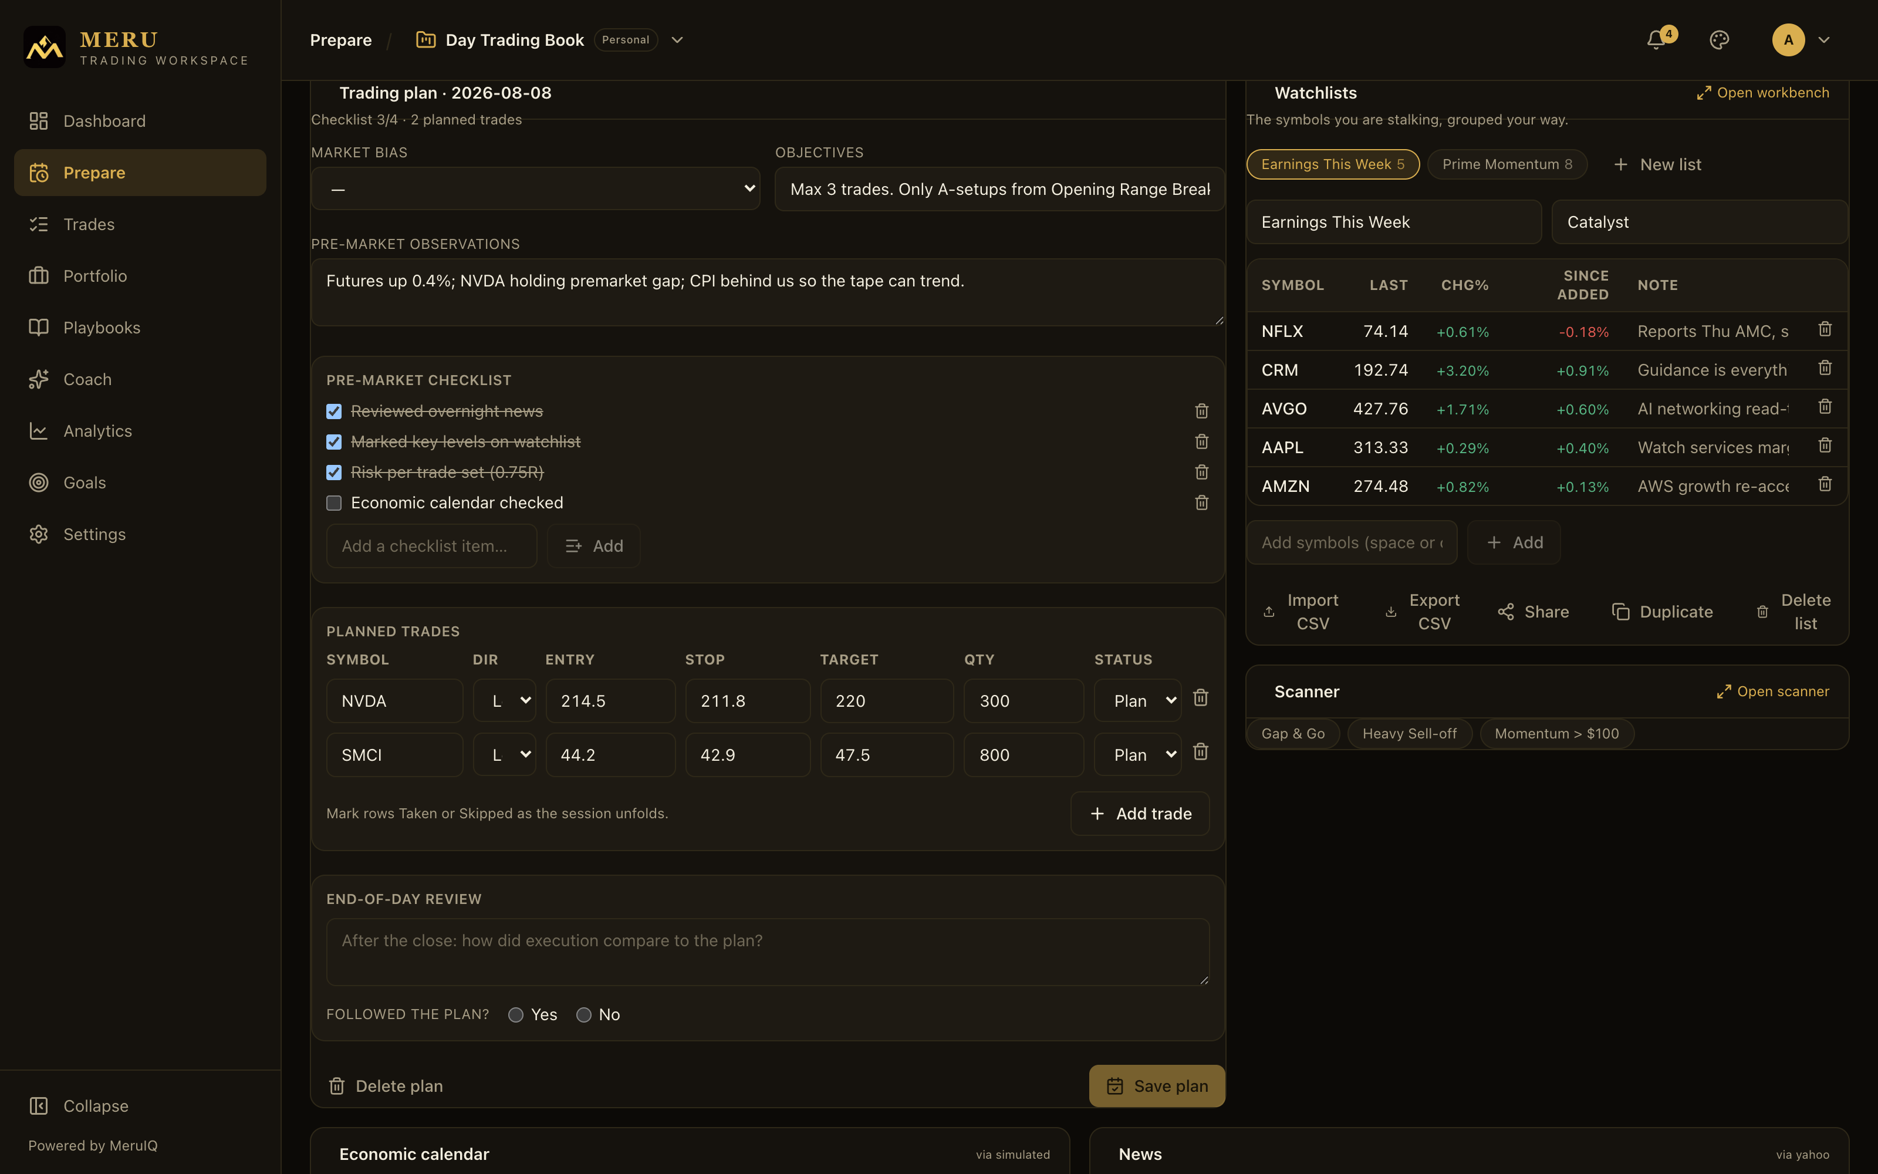Delete the current watchlist
Screen dimensions: 1878x1174
pyautogui.click(x=1794, y=612)
